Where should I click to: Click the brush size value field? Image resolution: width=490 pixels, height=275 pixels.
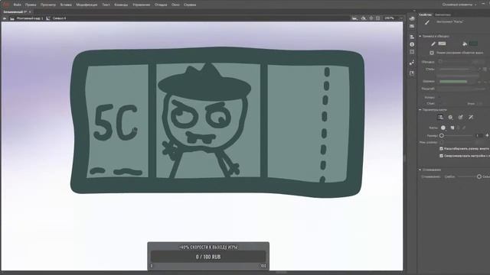tap(479, 136)
